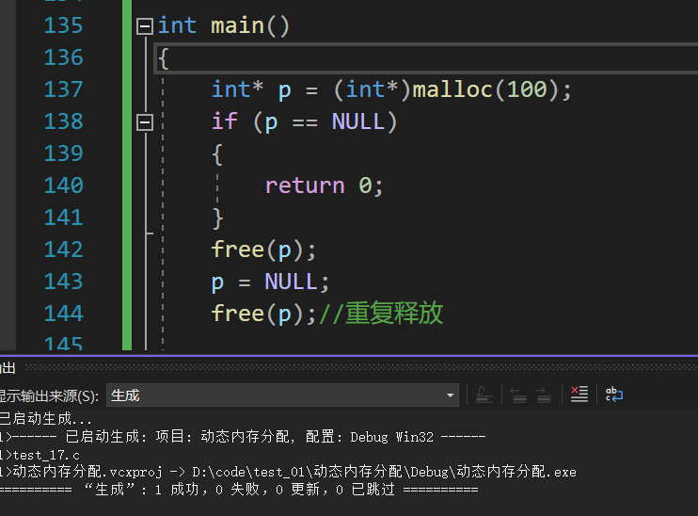
Task: Collapse the if block fold marker
Action: [x=145, y=122]
